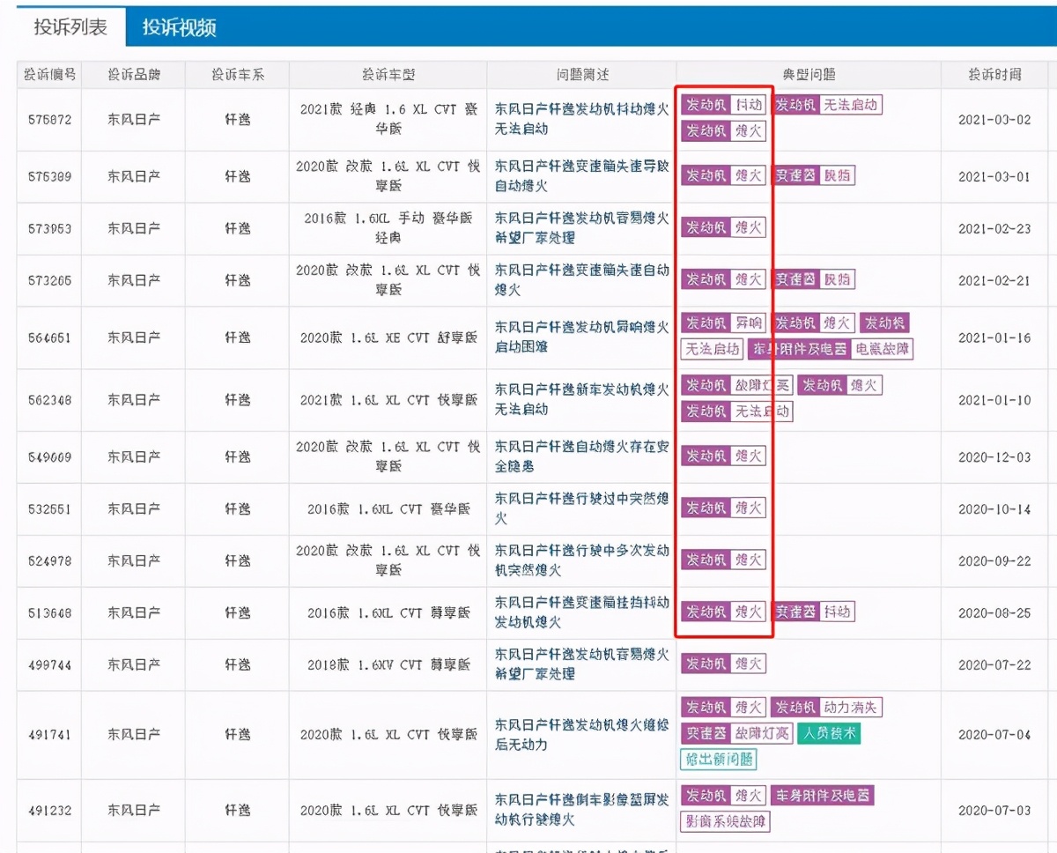Click the 变速器 抖动 tag in the 2020-08-25 row

pos(814,612)
